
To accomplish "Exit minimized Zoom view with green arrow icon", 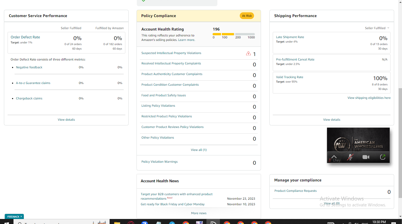I will 382,157.
